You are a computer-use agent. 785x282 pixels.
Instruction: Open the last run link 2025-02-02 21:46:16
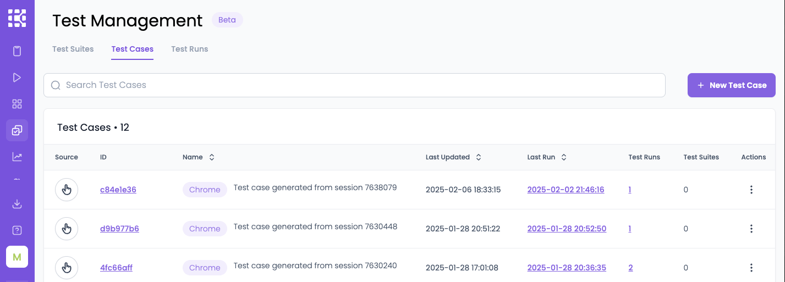[566, 190]
